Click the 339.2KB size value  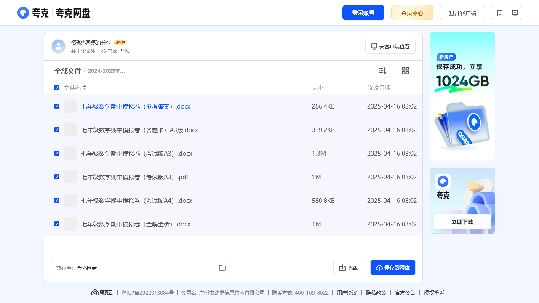323,130
